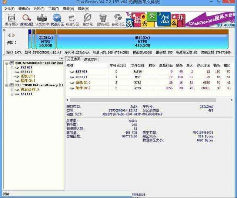Switch to the 浏览文件 tab
The width and height of the screenshot is (237, 198).
[x=90, y=59]
